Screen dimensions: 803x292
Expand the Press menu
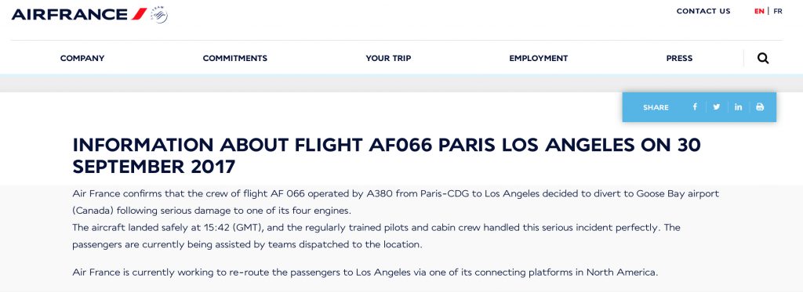pos(679,58)
